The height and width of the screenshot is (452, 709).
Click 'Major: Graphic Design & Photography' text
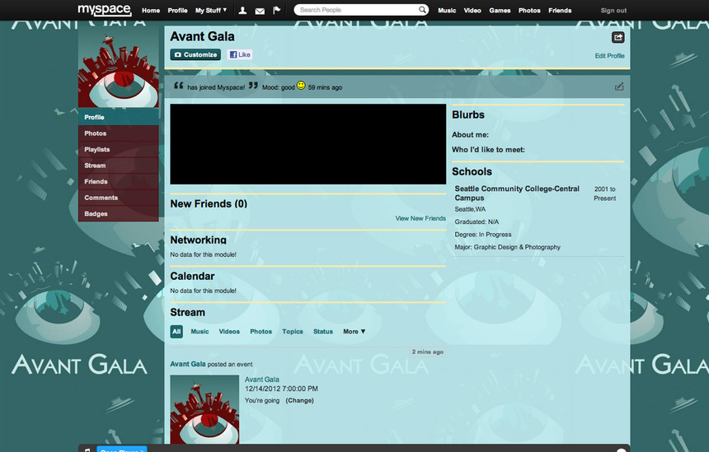(x=507, y=248)
